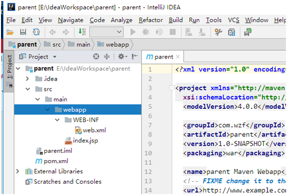Toggle the 1: Project side tool window
Screen dimensions: 287x195
tap(9, 71)
